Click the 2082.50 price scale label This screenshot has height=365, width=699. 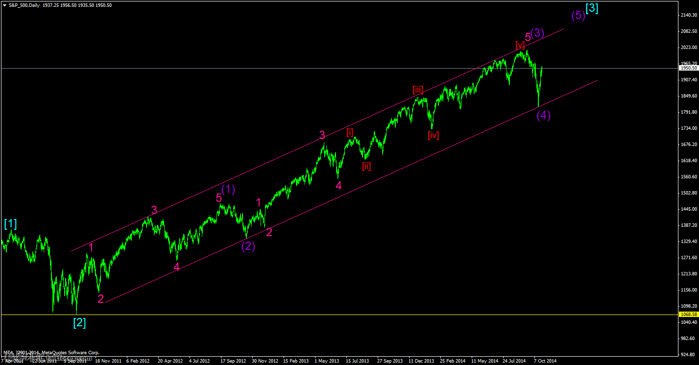point(688,31)
